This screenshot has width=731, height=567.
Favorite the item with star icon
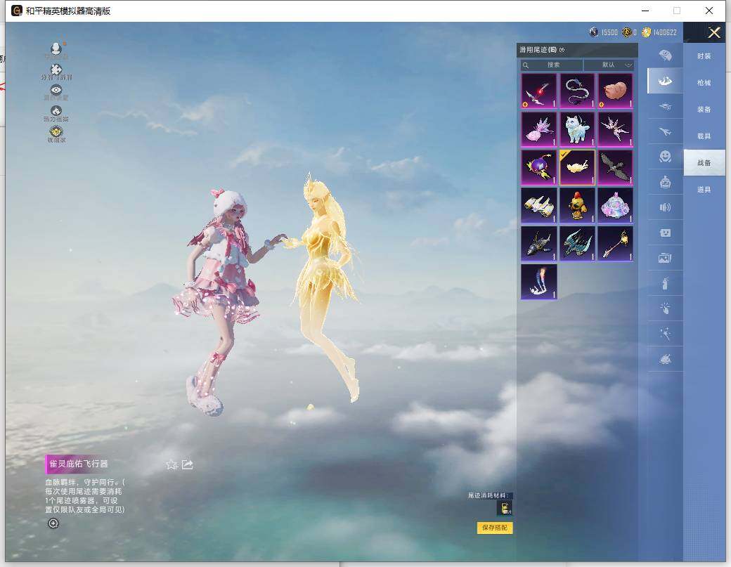[172, 464]
